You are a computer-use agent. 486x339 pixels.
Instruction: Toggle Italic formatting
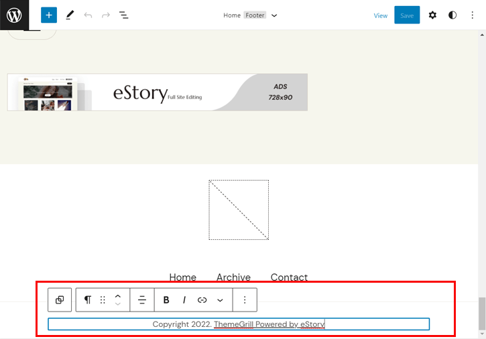coord(184,300)
